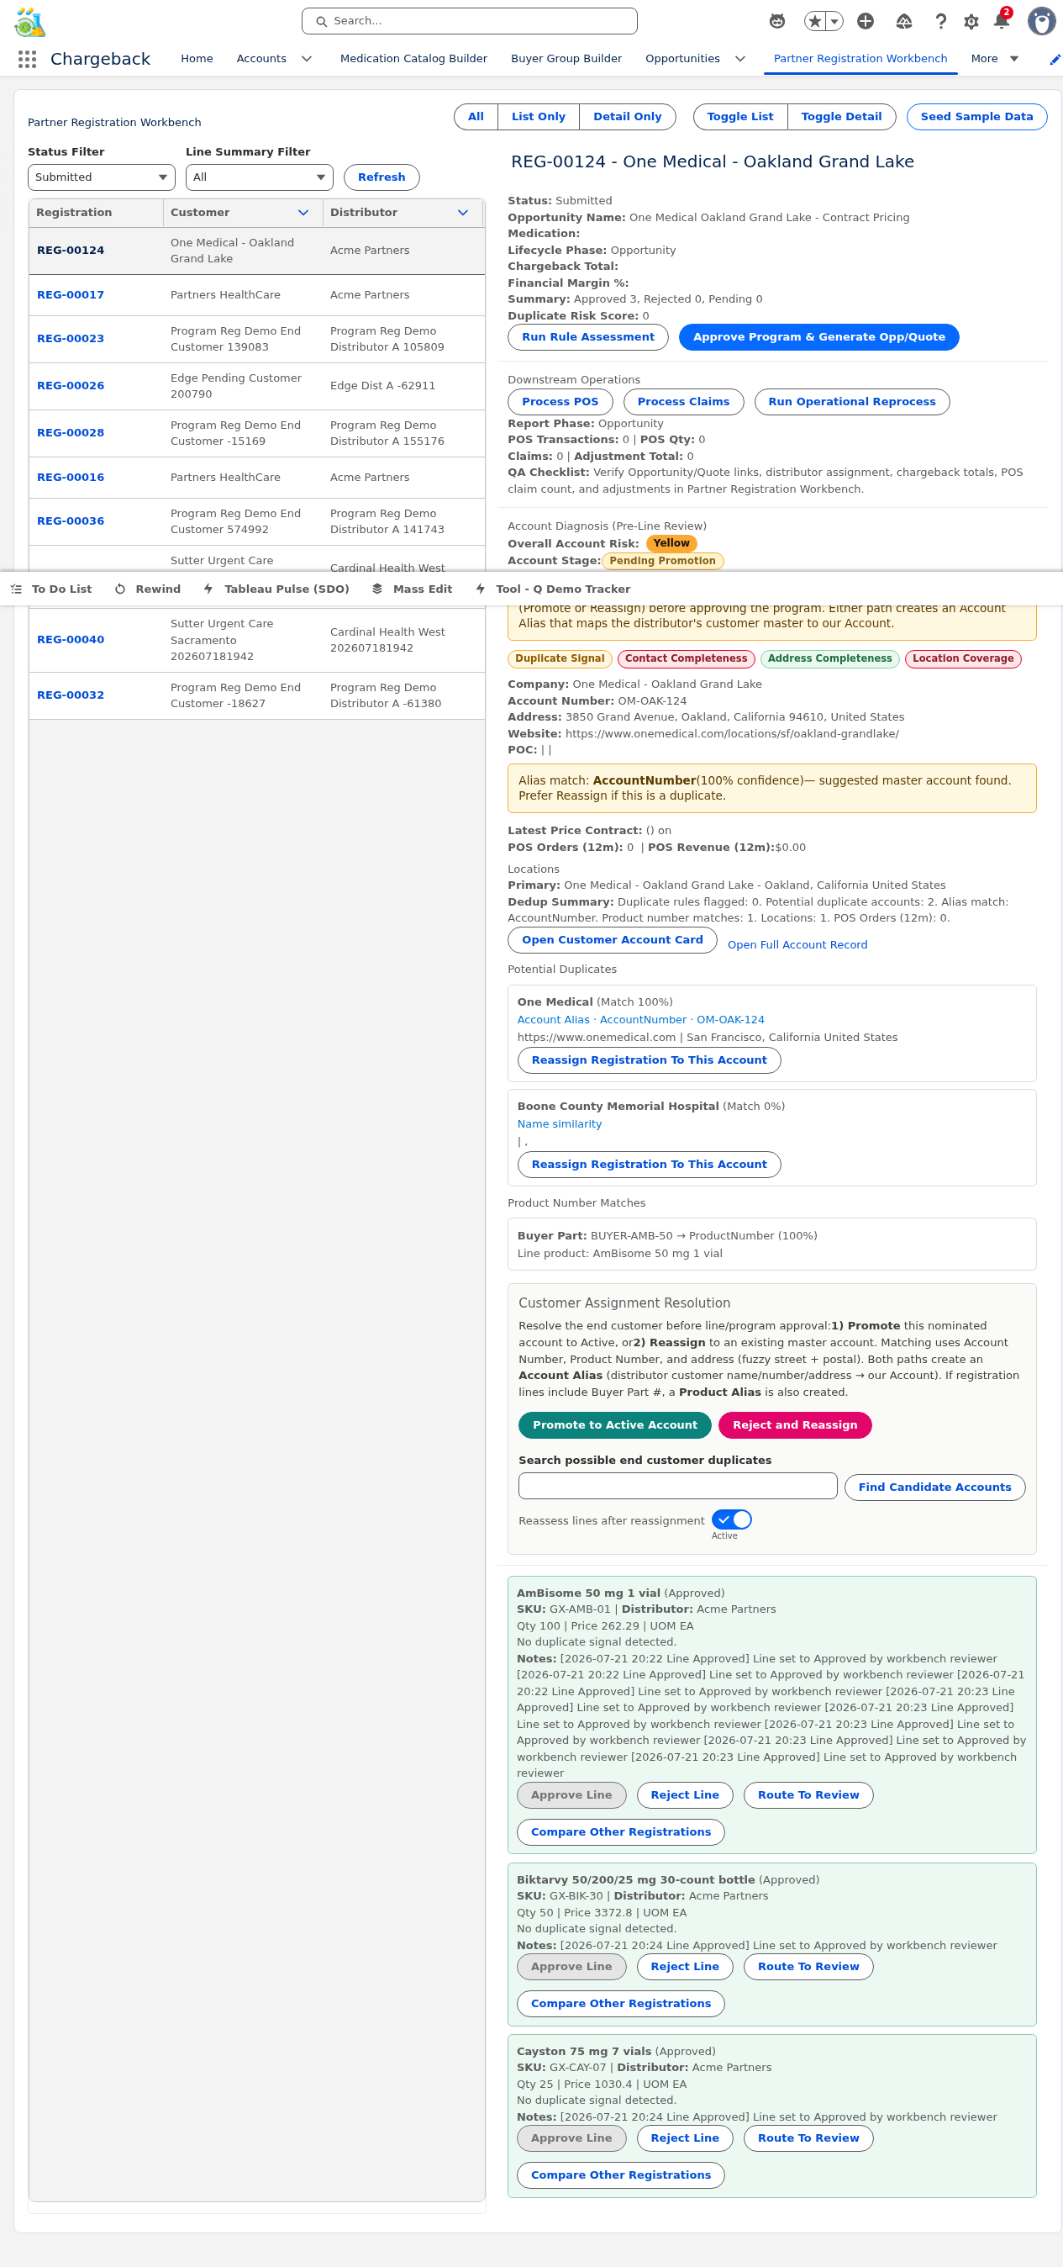Viewport: 1063px width, 2267px height.
Task: Open the Buyer Group Builder tab
Action: [x=566, y=59]
